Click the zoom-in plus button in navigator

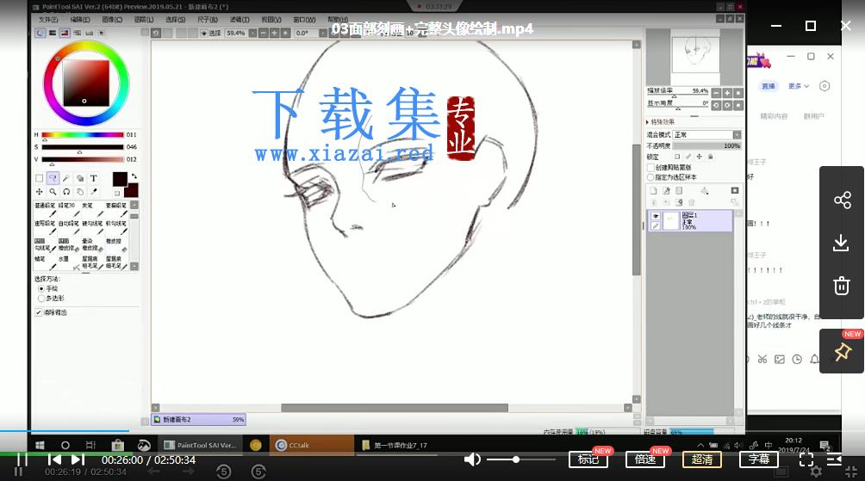[727, 93]
